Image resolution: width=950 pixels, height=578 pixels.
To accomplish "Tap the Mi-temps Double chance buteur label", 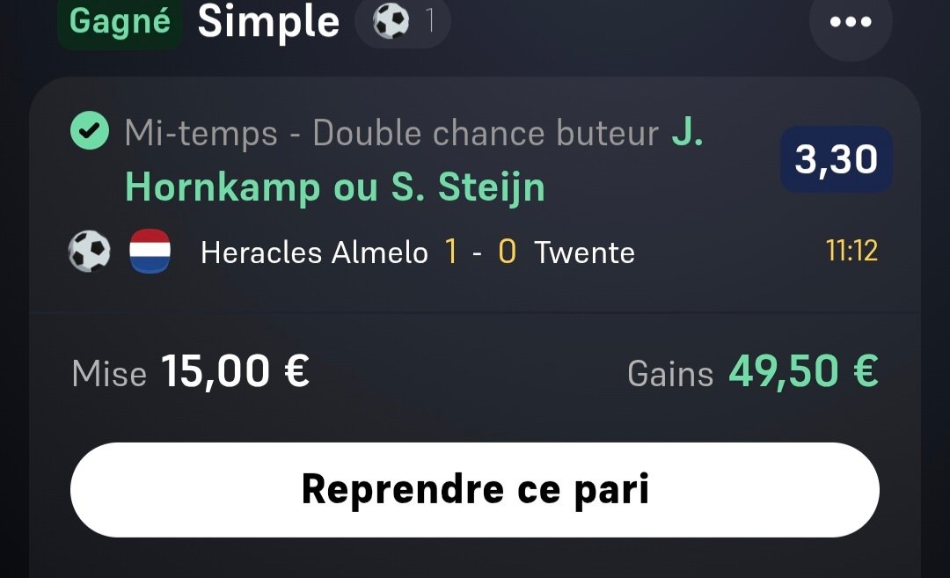I will (392, 134).
